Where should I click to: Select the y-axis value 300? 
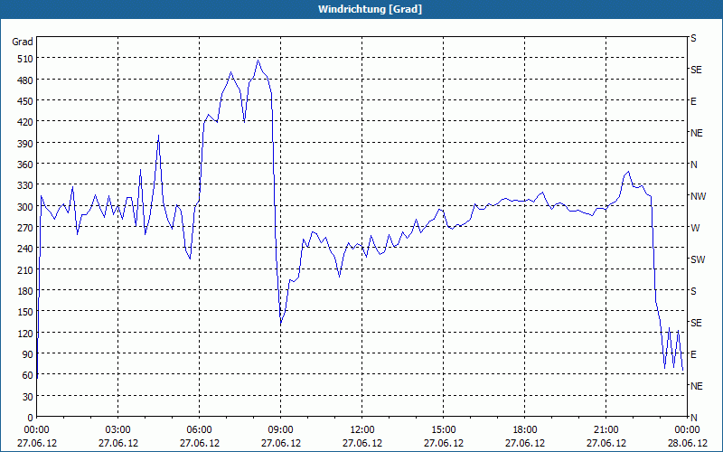tap(25, 207)
